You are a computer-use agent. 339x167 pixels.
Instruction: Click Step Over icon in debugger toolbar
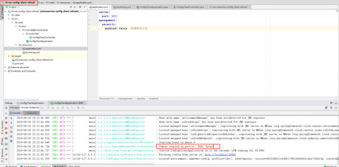coord(49,107)
